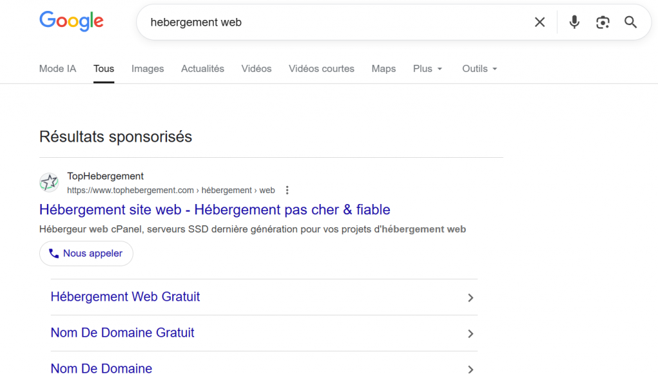Click into the search box text field
The image size is (658, 374).
click(335, 22)
